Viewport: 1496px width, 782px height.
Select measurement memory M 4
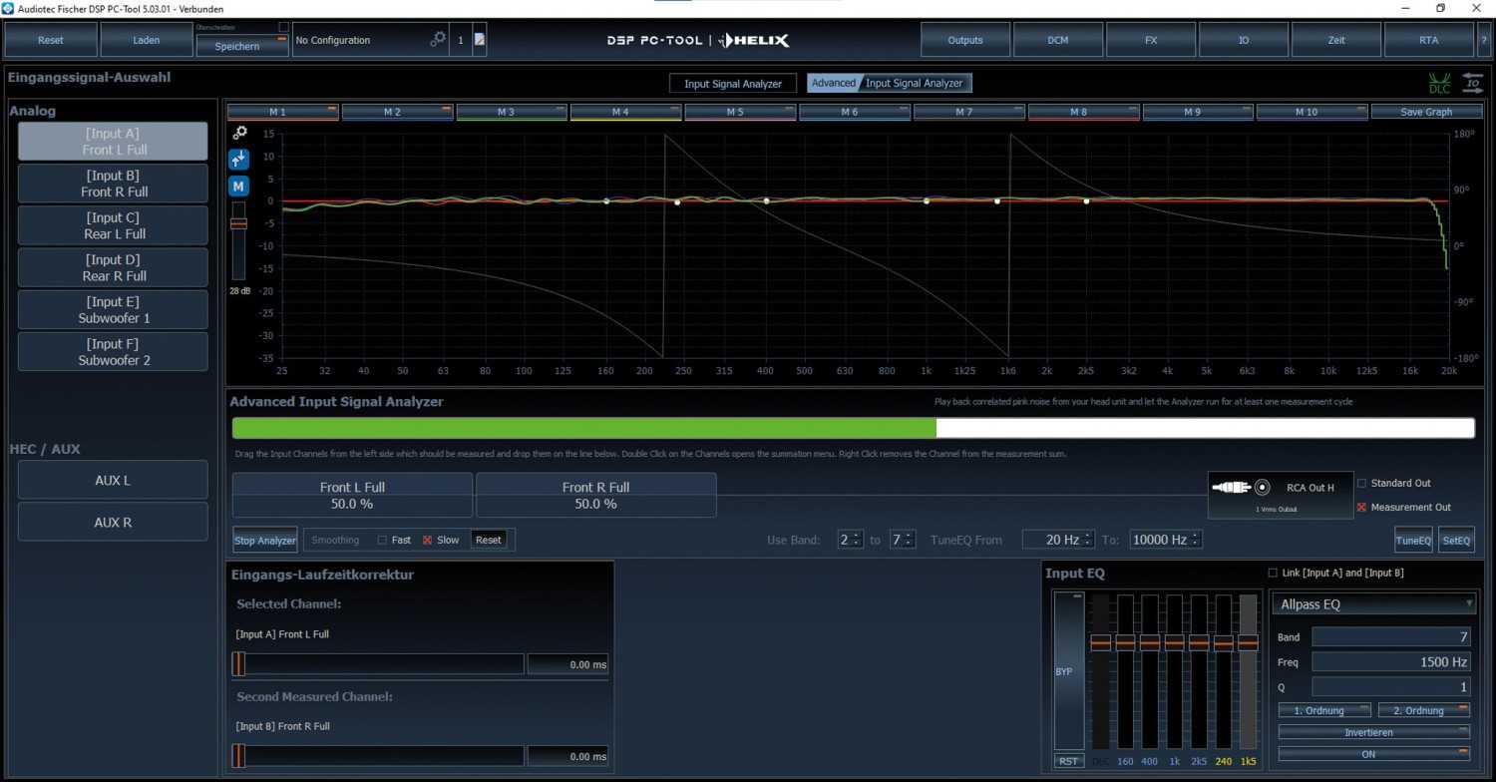[625, 112]
